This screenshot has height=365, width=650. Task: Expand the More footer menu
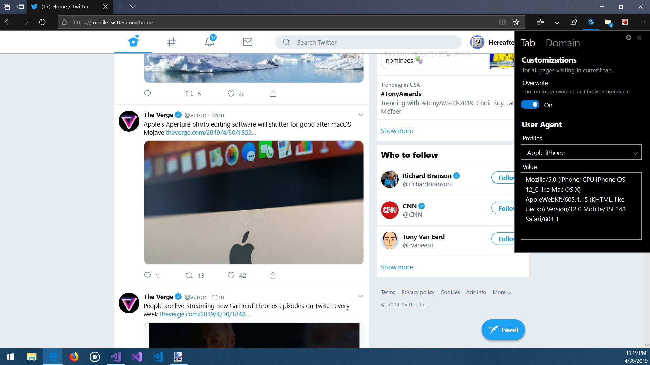pos(502,292)
